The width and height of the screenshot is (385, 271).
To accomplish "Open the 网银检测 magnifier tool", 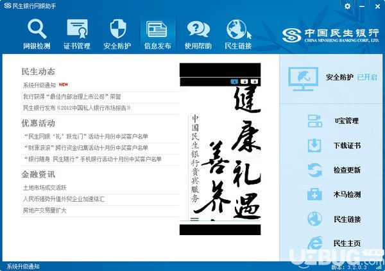I will point(37,29).
